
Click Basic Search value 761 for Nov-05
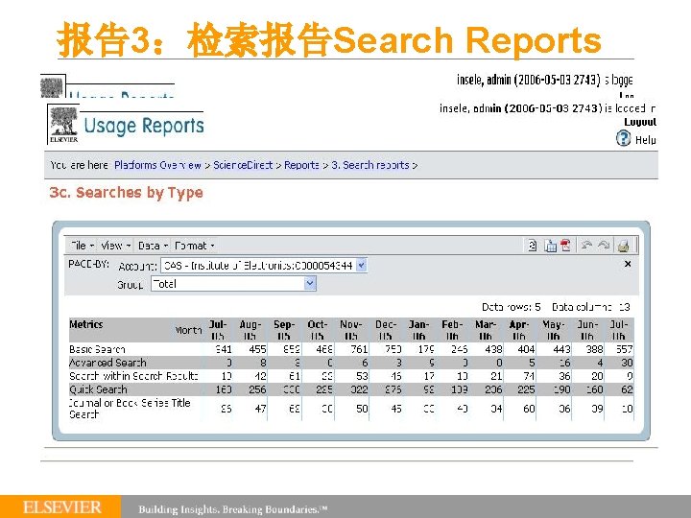pos(359,349)
